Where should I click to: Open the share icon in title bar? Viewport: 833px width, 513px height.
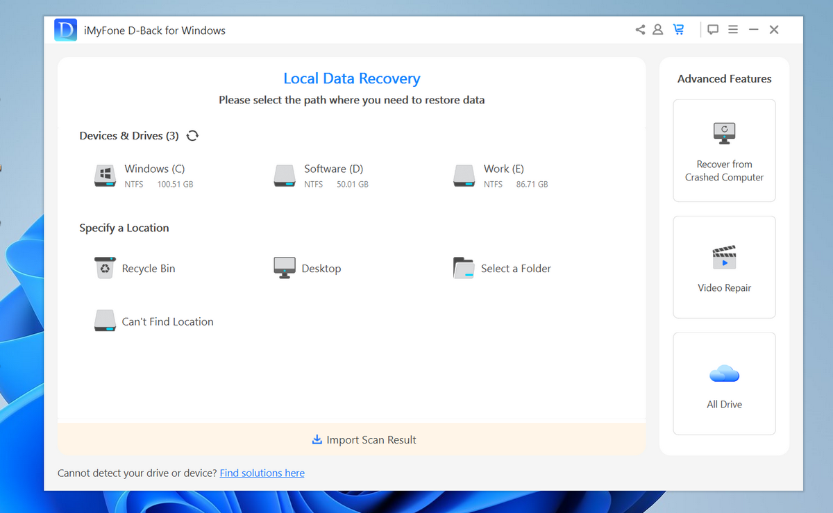point(640,30)
